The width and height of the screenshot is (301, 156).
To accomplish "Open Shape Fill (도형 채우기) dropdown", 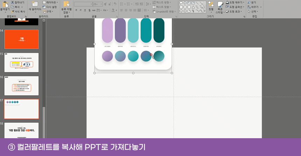I will [x=235, y=2].
